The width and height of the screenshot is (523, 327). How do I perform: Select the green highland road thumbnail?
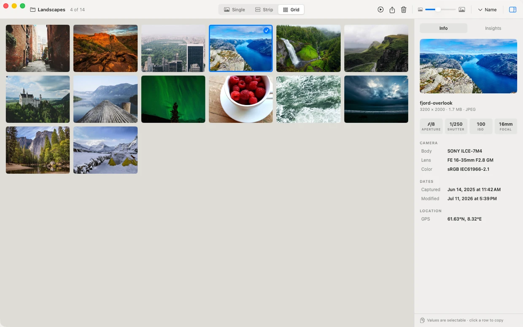tap(376, 49)
